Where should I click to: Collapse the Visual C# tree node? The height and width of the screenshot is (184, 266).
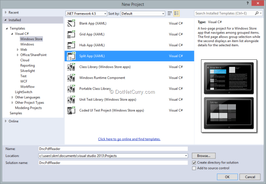12,34
